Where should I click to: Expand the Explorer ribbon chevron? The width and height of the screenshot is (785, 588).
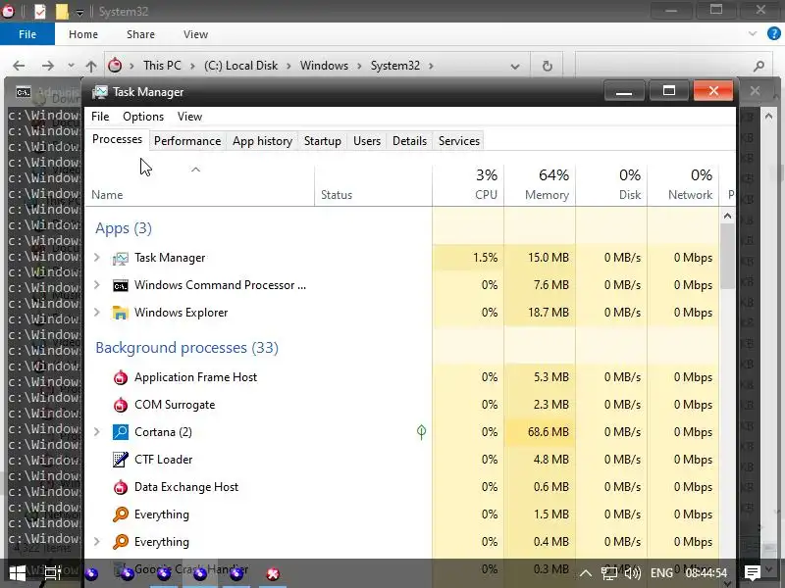click(x=753, y=34)
